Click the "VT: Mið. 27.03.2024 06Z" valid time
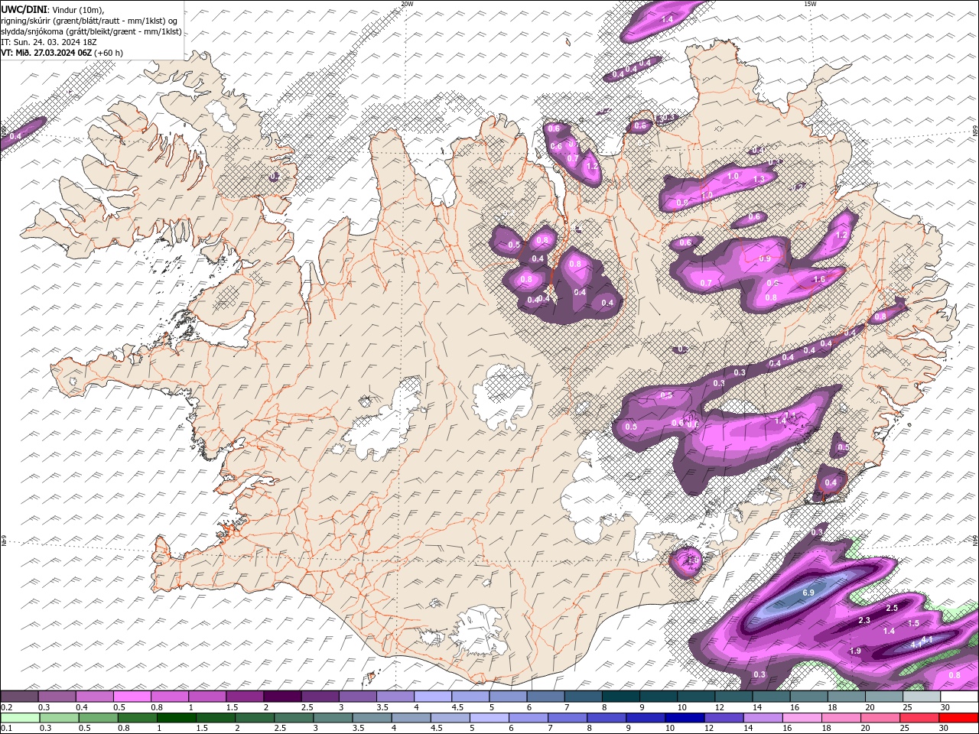The height and width of the screenshot is (734, 979). (x=45, y=53)
